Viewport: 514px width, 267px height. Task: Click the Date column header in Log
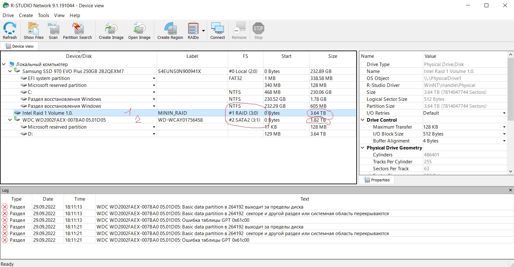pos(48,199)
